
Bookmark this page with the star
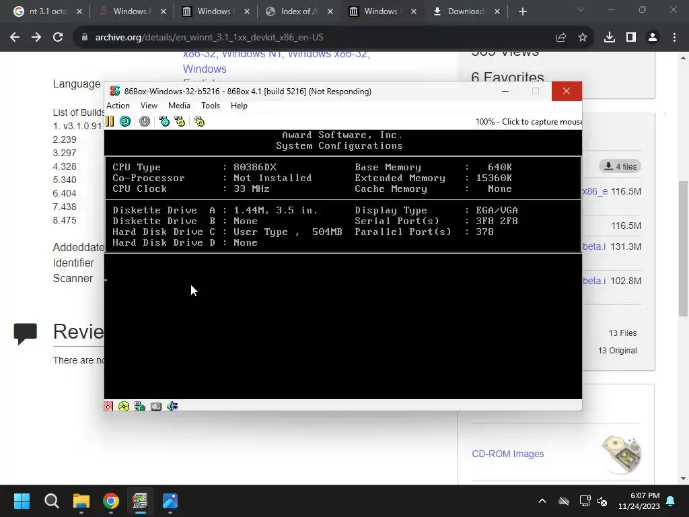583,38
